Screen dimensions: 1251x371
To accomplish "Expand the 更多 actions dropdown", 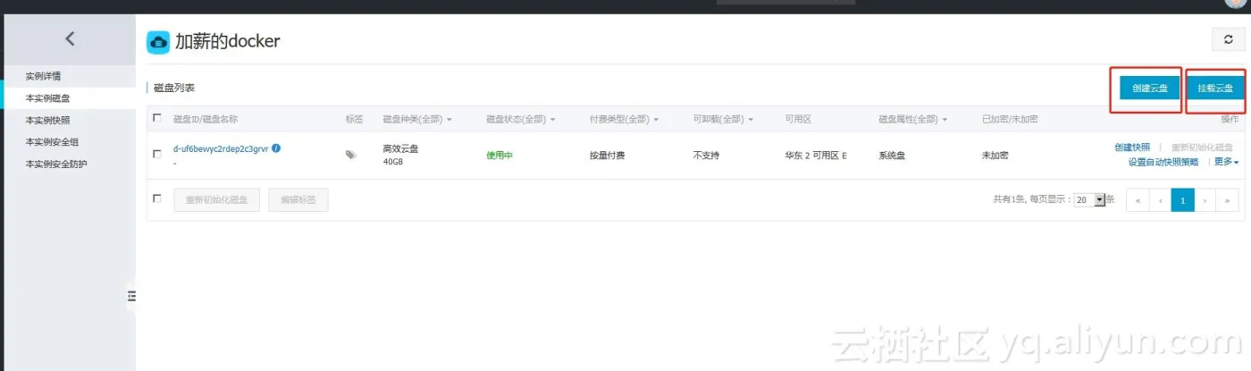I will tap(1226, 162).
